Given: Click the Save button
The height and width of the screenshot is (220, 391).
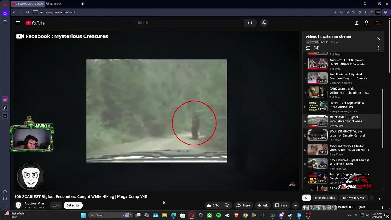Looking at the screenshot, I should pos(281,205).
